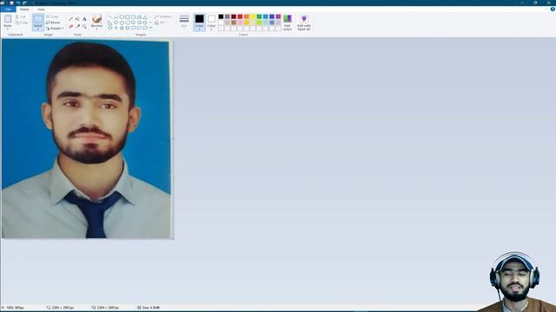
Task: Open the shape Outline dropdown
Action: point(163,16)
